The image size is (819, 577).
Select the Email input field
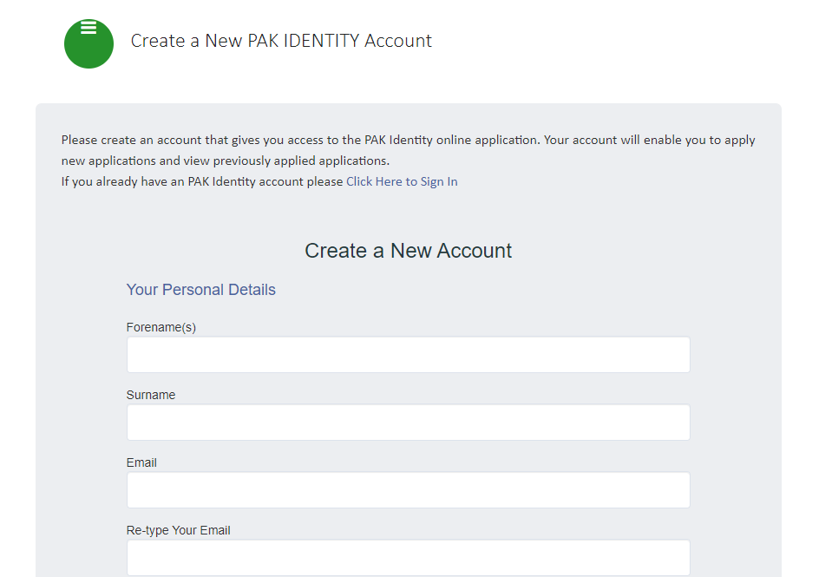pyautogui.click(x=408, y=490)
